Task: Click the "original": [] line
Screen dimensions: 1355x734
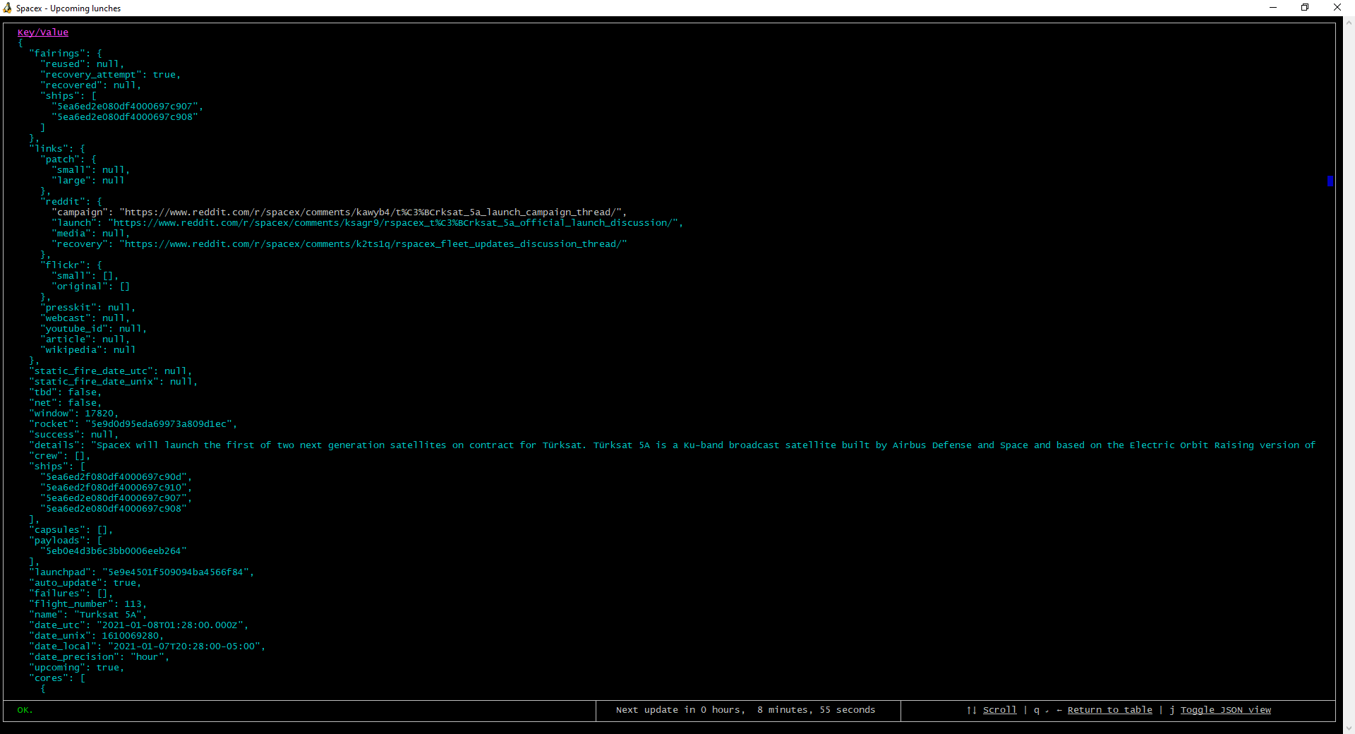Action: [x=90, y=287]
